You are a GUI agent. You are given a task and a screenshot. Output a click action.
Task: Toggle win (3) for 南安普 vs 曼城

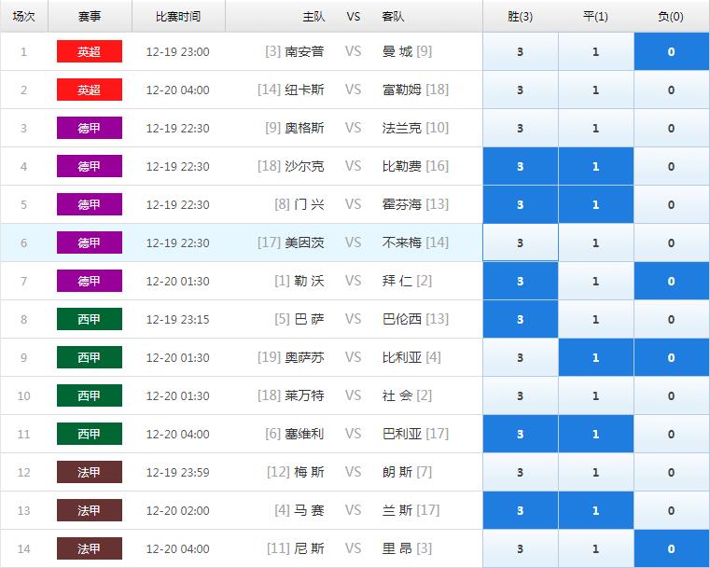coord(521,51)
